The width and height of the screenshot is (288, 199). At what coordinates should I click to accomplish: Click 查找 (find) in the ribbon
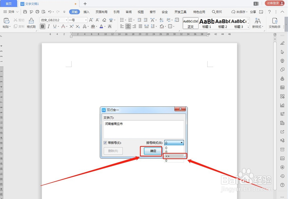tap(217, 12)
